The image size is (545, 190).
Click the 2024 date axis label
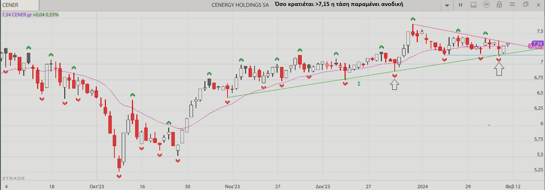pos(422,187)
